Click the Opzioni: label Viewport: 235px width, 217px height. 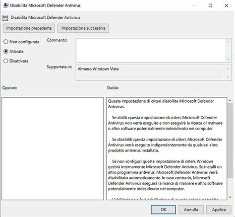click(10, 87)
